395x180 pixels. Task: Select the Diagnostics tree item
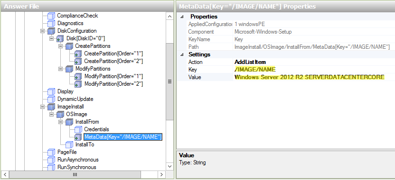click(x=70, y=23)
